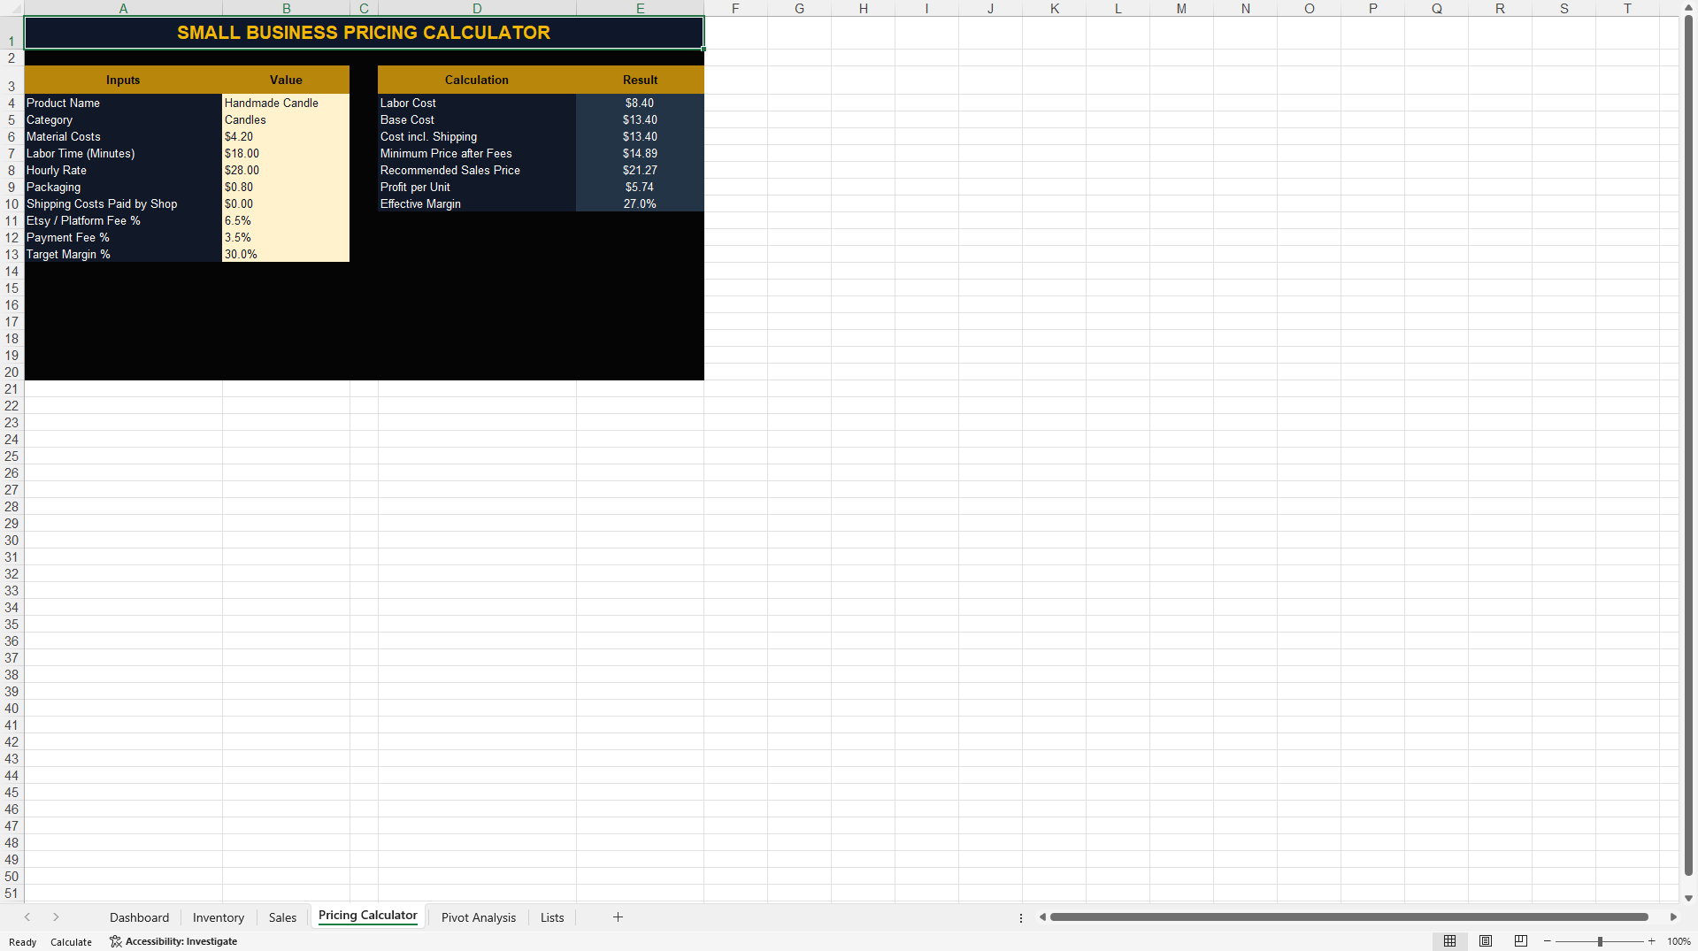This screenshot has height=951, width=1698.
Task: Click the 3.5% payment fee cell
Action: click(x=286, y=237)
